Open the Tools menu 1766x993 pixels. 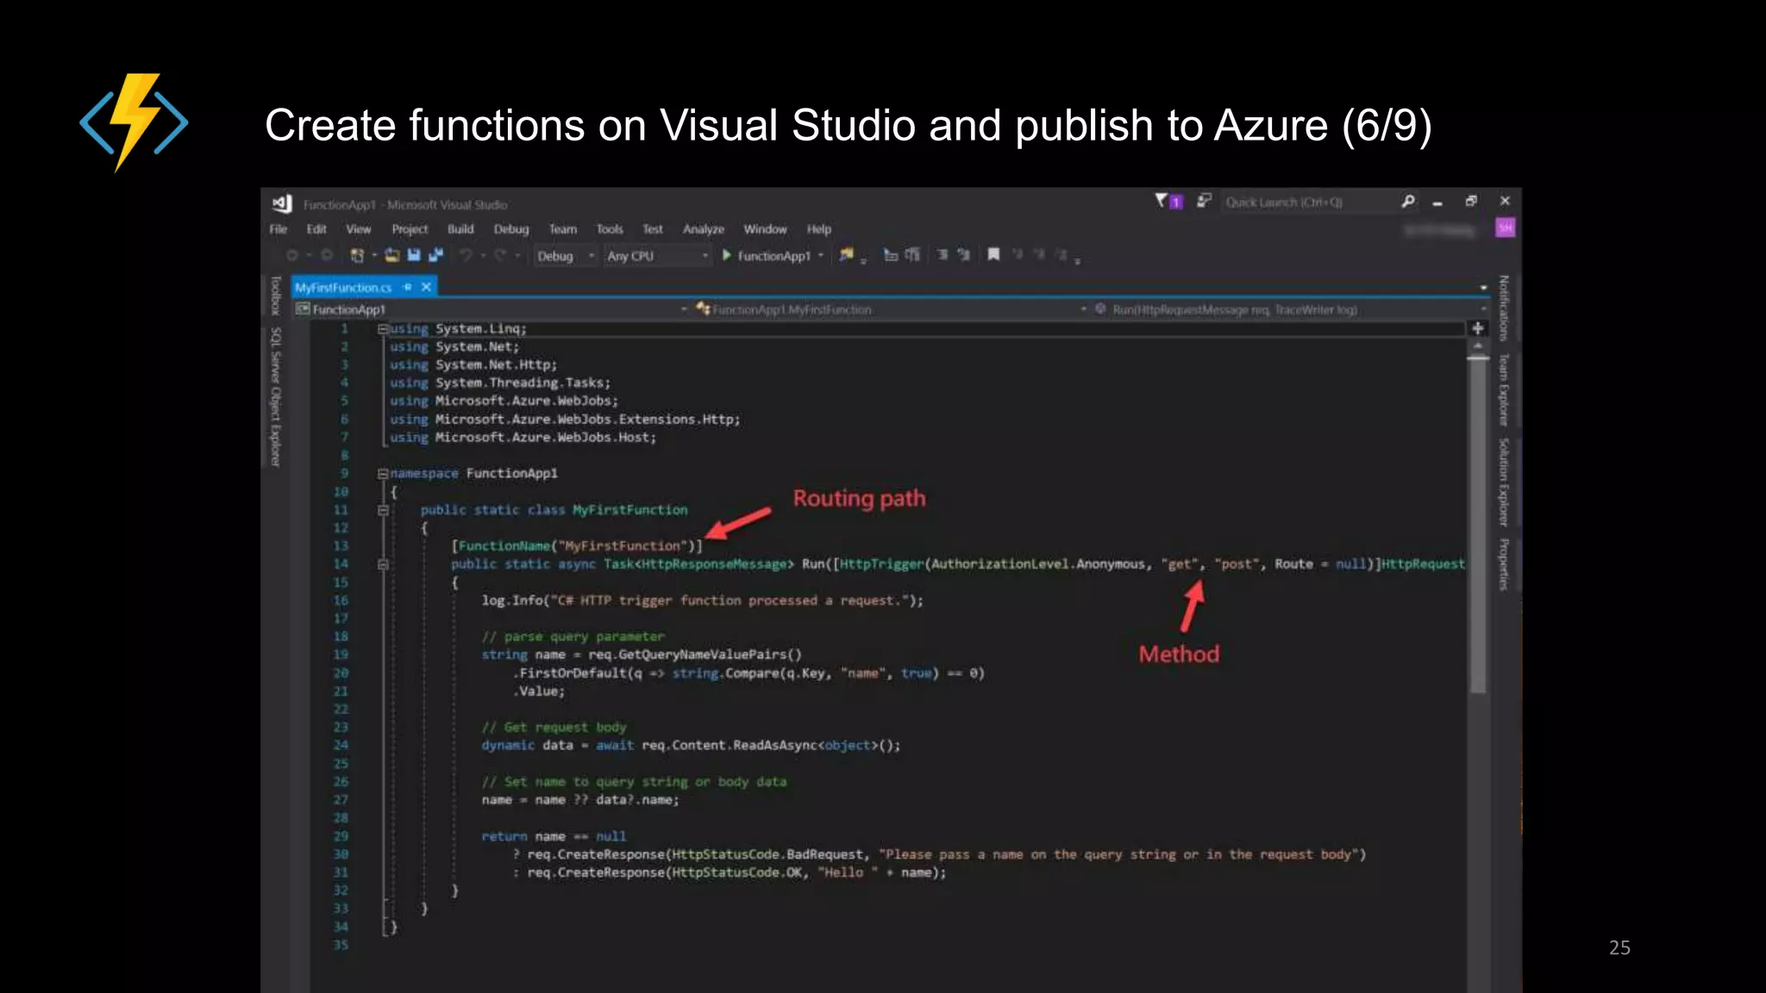tap(610, 229)
